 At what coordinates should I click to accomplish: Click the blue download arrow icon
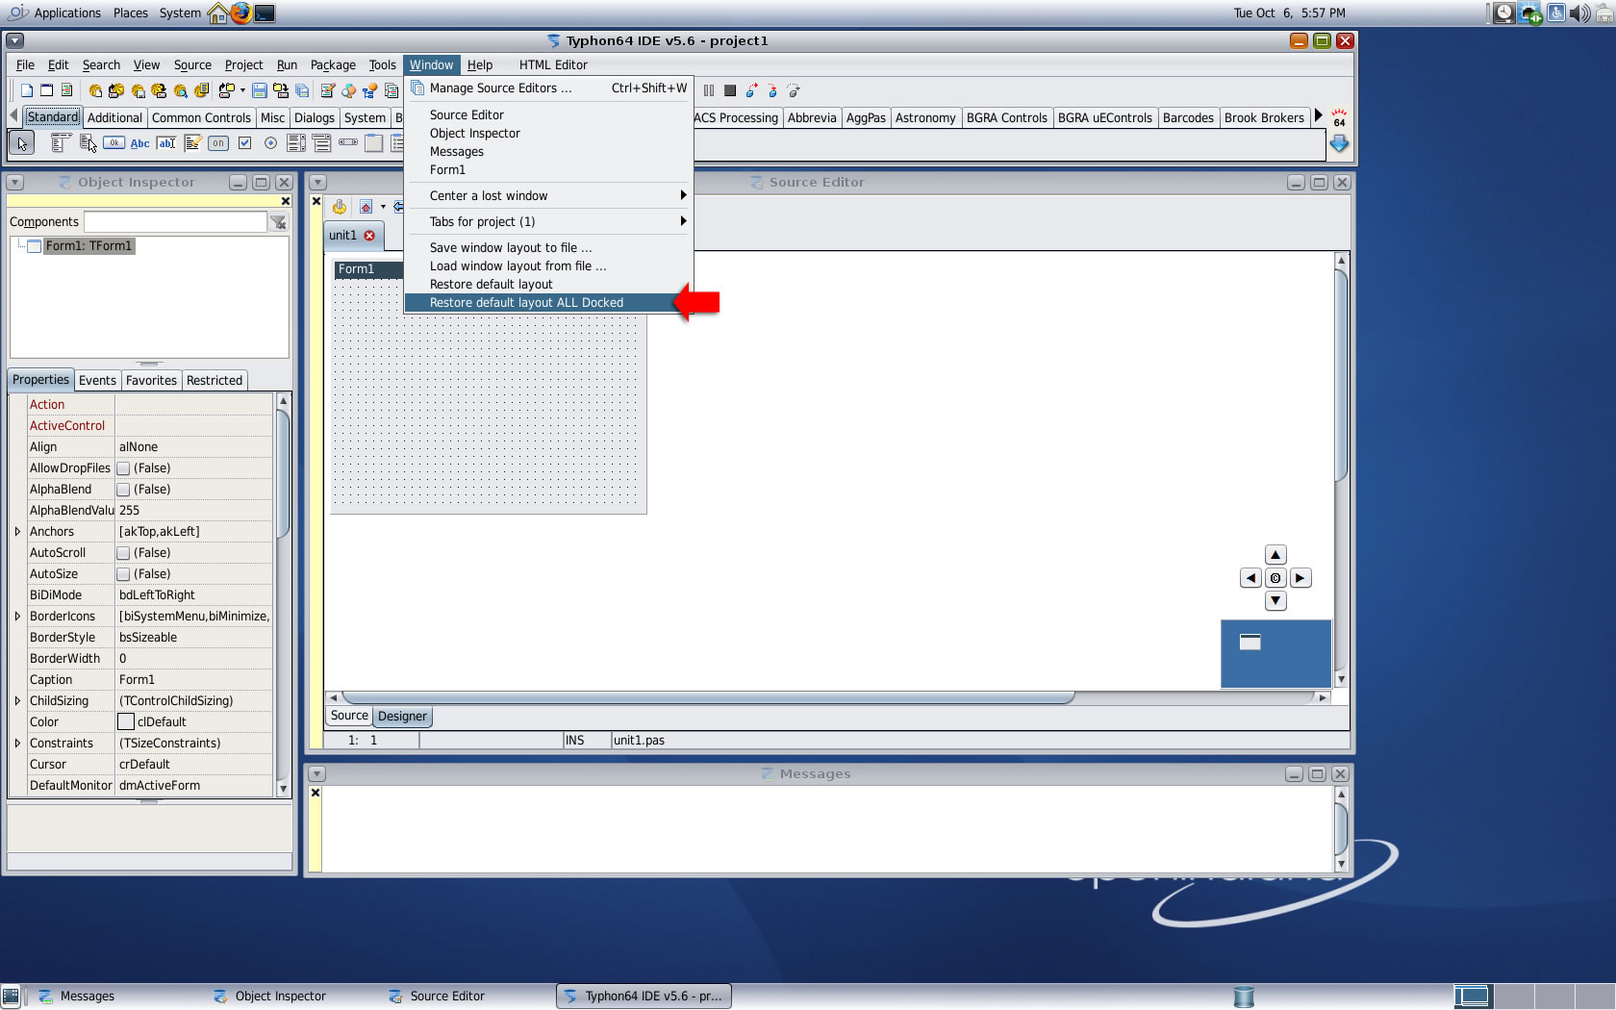click(x=1339, y=143)
